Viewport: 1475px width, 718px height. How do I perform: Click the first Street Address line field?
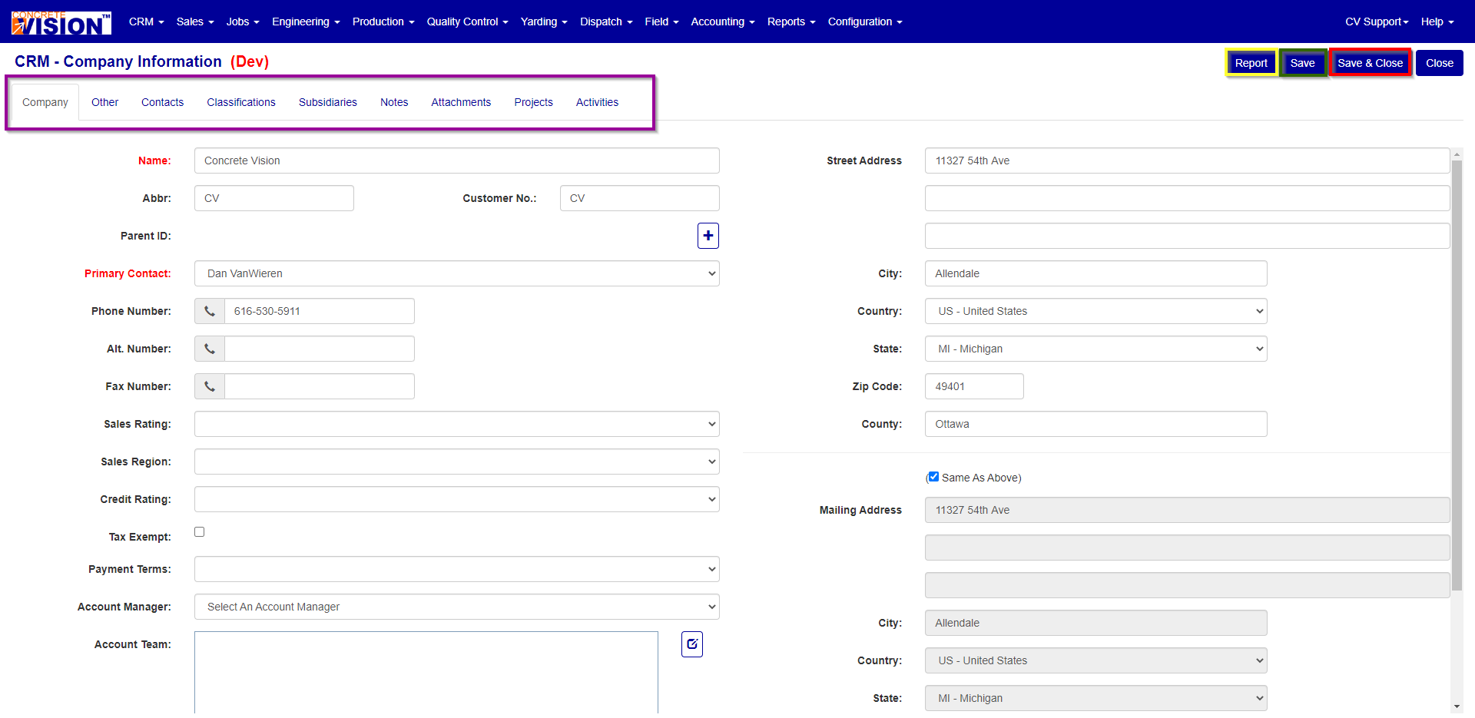pos(1188,160)
